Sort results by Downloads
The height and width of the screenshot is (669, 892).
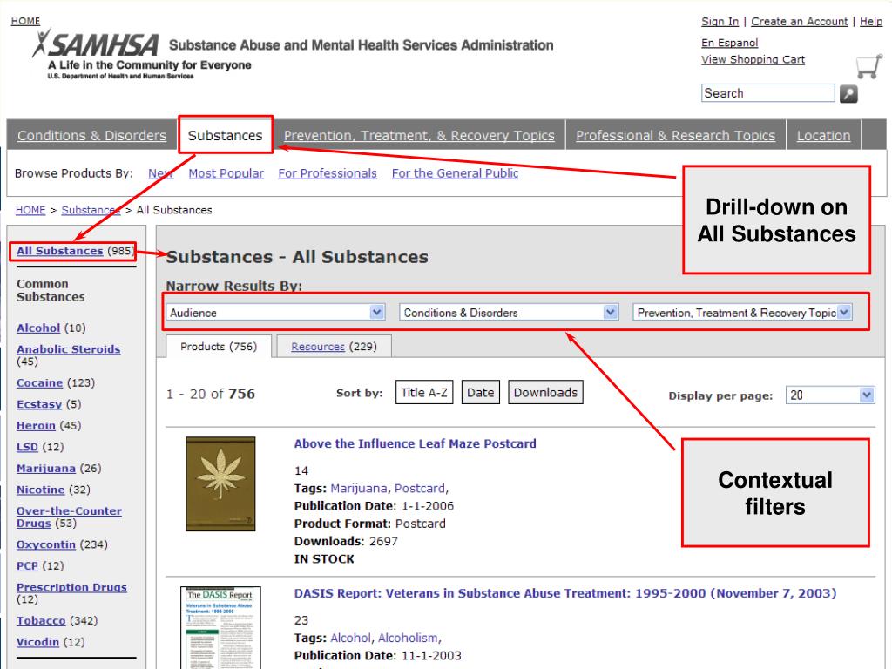click(545, 393)
